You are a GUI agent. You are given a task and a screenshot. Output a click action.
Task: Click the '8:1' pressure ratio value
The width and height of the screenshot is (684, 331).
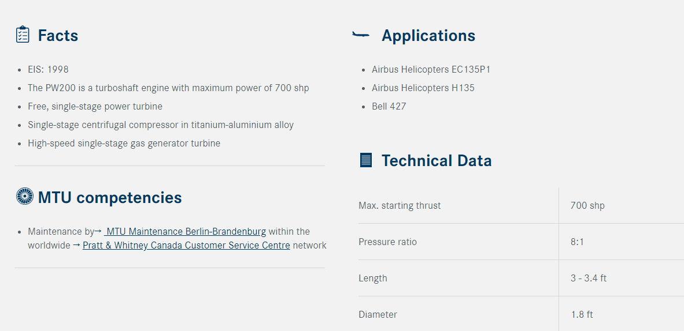pos(577,242)
